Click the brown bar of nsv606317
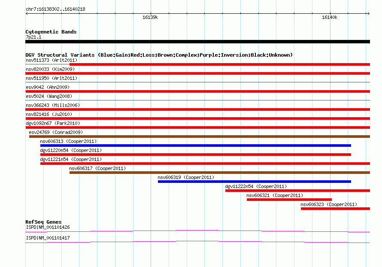Image resolution: width=382 pixels, height=267 pixels. [220, 173]
